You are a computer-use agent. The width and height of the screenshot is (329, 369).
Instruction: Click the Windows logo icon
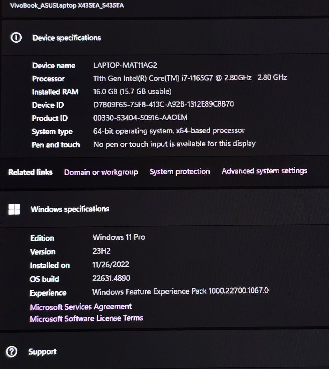pyautogui.click(x=14, y=209)
